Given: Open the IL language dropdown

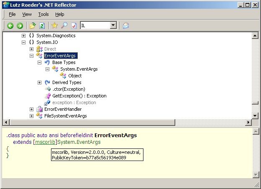Looking at the screenshot, I should click(113, 26).
